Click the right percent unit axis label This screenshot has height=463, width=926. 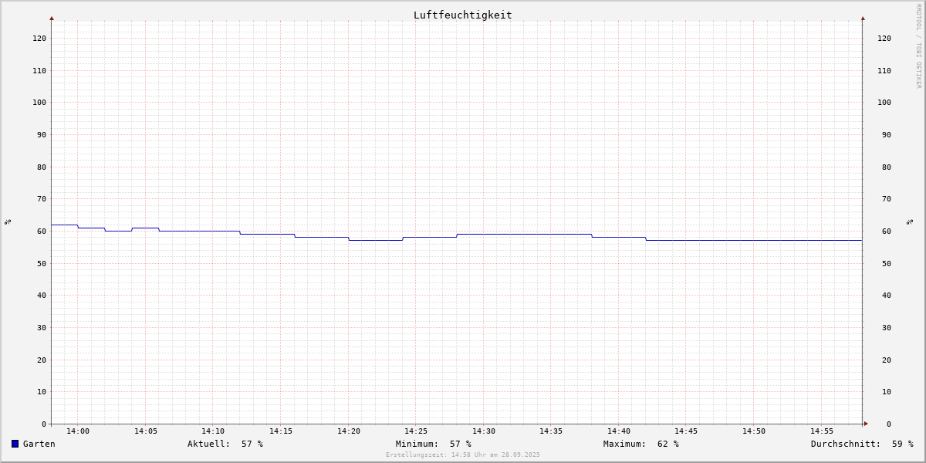click(911, 221)
